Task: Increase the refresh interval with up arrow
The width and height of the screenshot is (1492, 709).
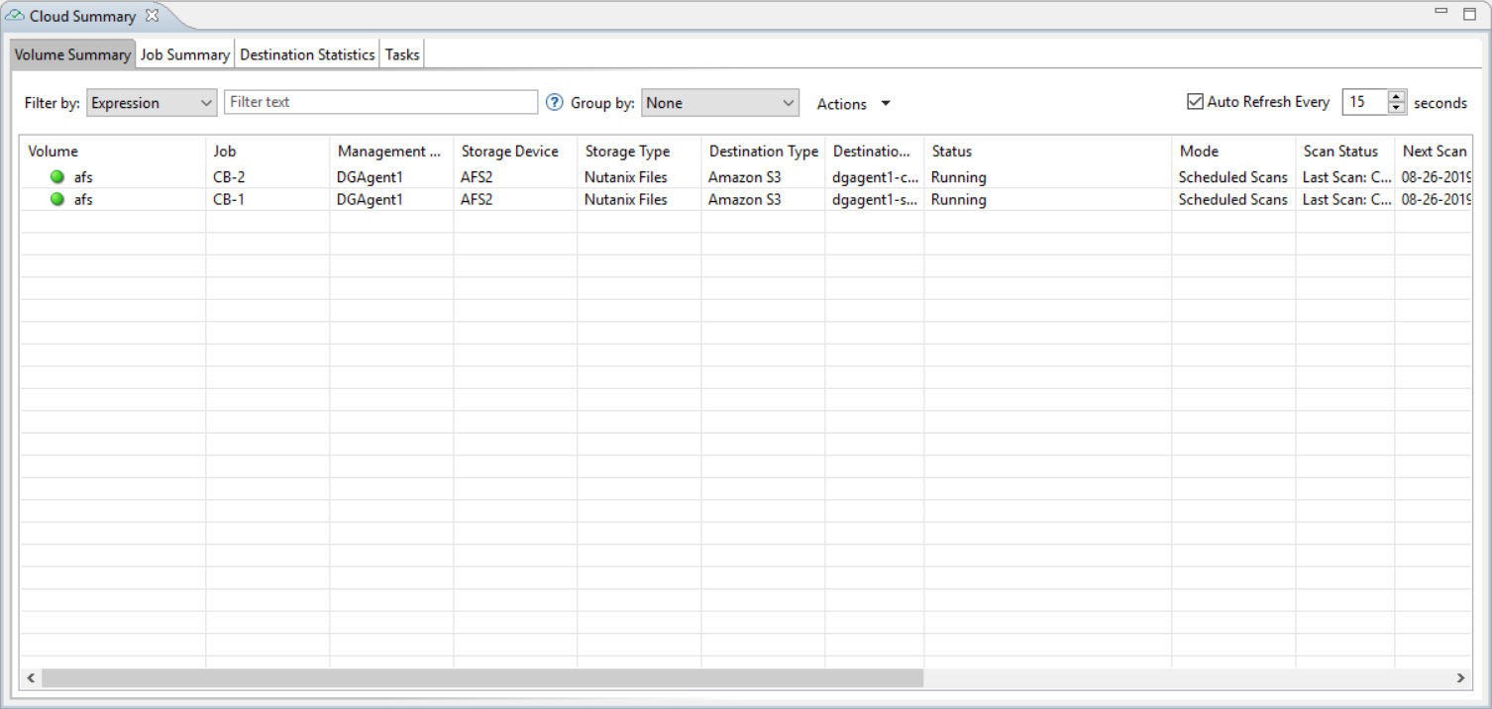Action: (1397, 97)
